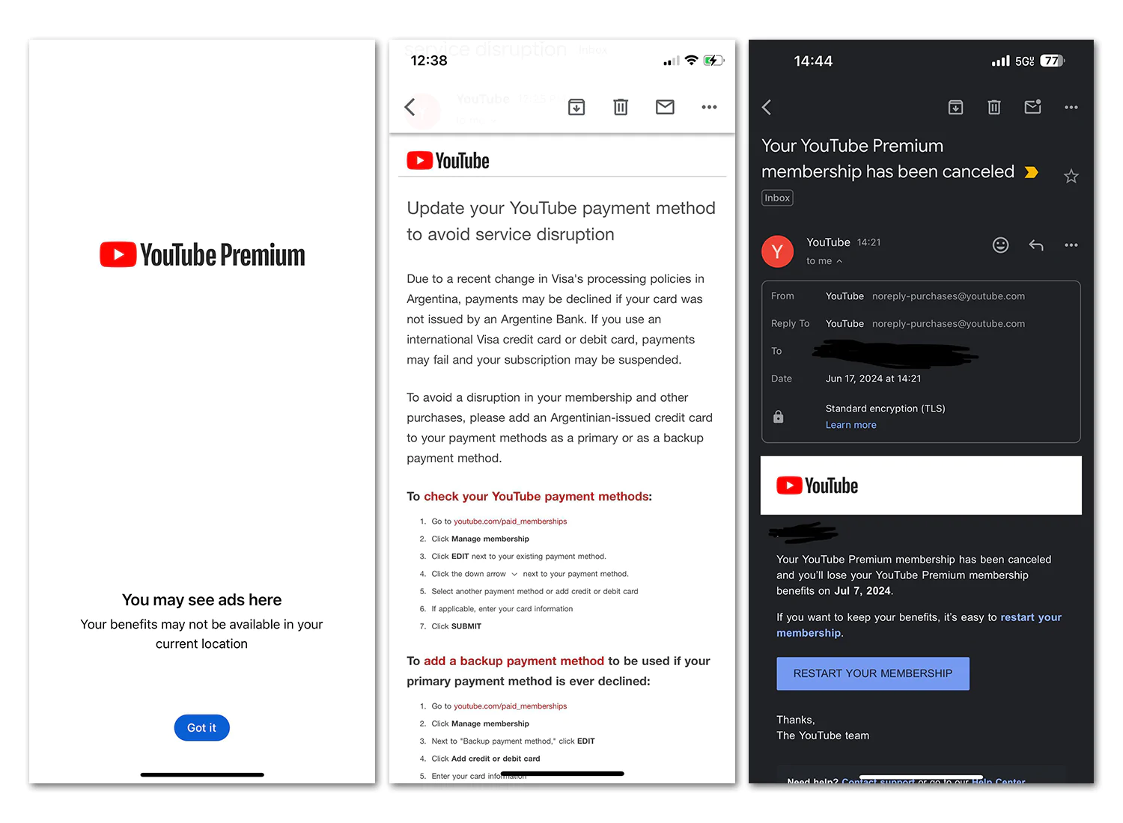Click the 5G signal indicator on dark screen
The image size is (1123, 823).
coord(1024,61)
